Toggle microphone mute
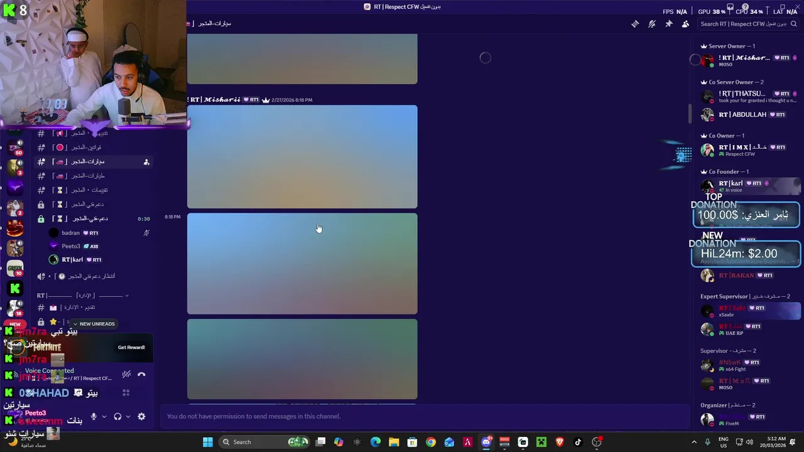Screen dimensions: 804x452 94,416
